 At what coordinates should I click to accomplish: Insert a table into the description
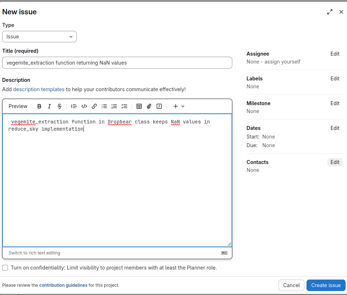pyautogui.click(x=139, y=106)
